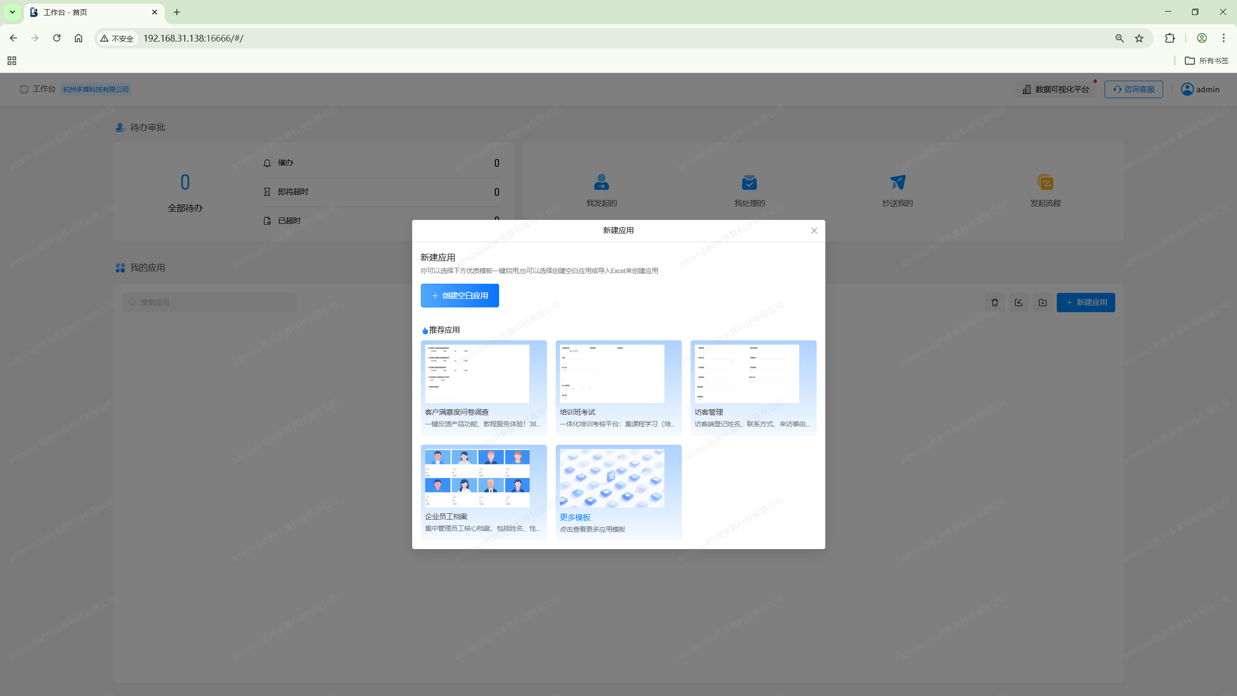The width and height of the screenshot is (1237, 696).
Task: Select 客户满意度问卷调查 template thumbnail
Action: point(477,374)
